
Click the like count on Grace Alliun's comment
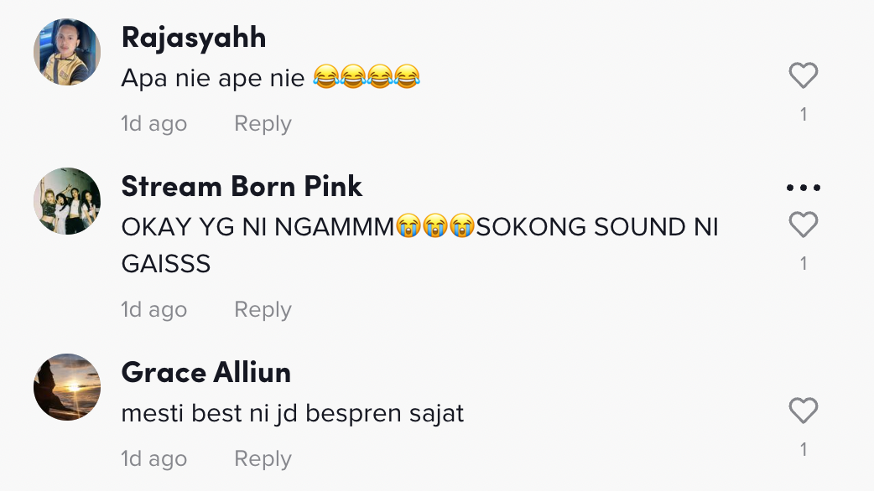click(803, 450)
